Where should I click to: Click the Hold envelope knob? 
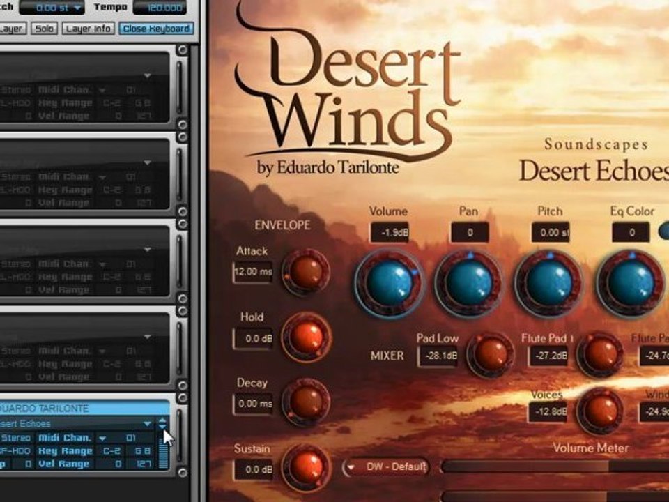pos(306,337)
